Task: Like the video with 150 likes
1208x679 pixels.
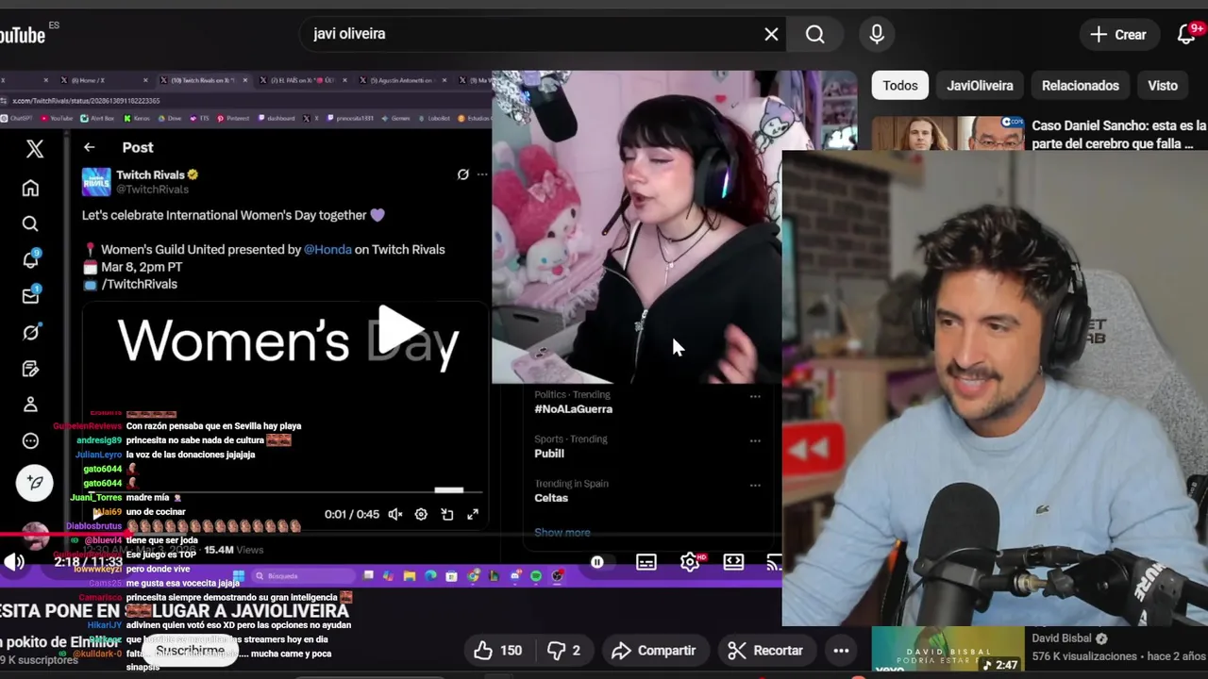Action: [x=498, y=650]
